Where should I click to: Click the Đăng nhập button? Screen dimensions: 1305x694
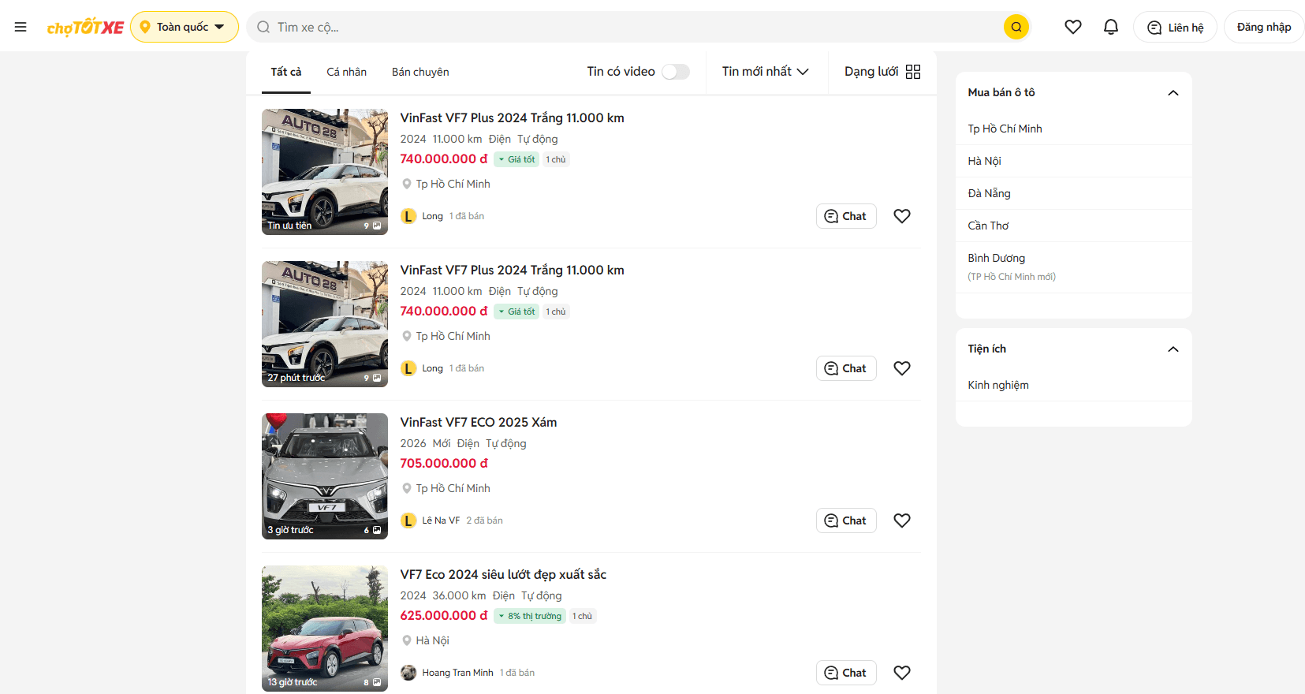(x=1264, y=27)
